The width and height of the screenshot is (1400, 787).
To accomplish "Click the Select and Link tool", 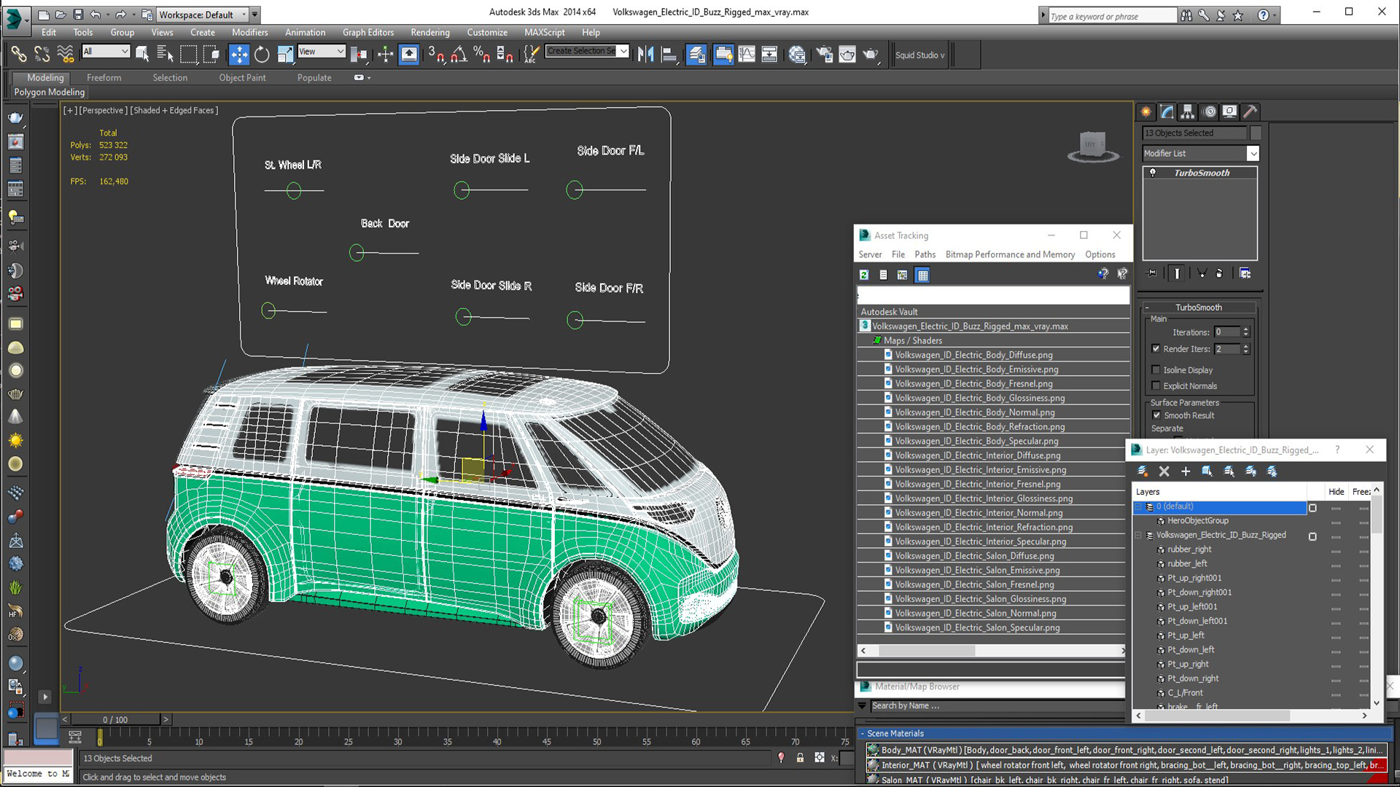I will [18, 54].
